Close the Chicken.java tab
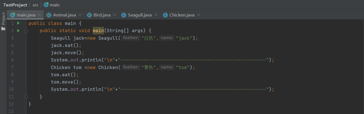Image resolution: width=364 pixels, height=114 pixels. [x=198, y=15]
